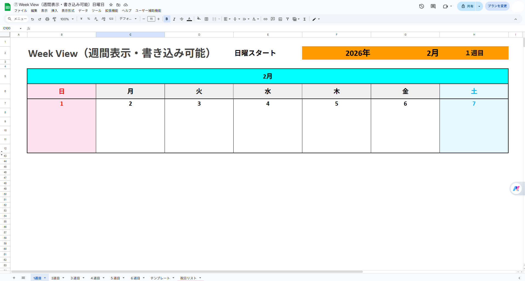The image size is (525, 281).
Task: Click the プランを変更 button
Action: pos(497,6)
